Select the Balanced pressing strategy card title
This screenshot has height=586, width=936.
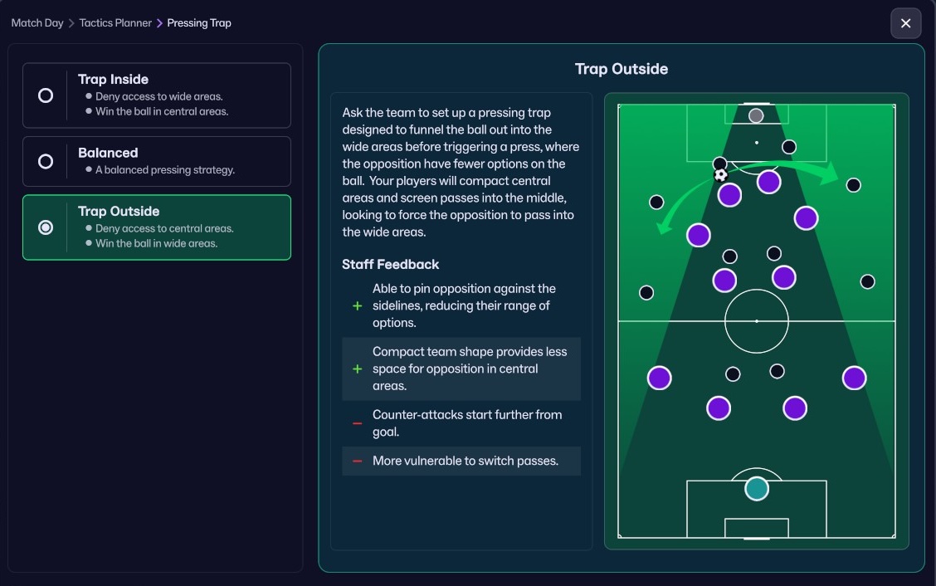(108, 153)
